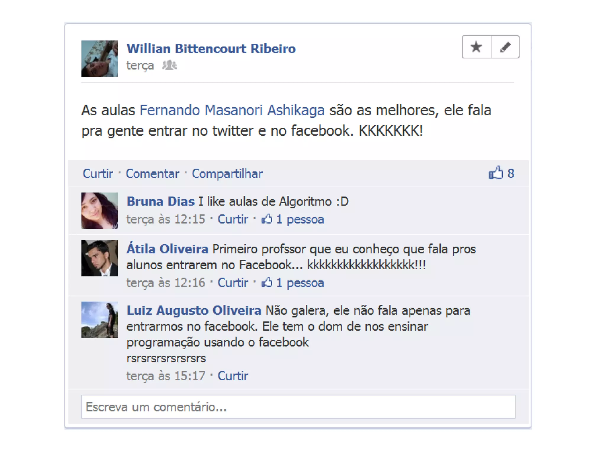Like Luiz Augusto Oliveira's comment with Curtir

coord(233,376)
